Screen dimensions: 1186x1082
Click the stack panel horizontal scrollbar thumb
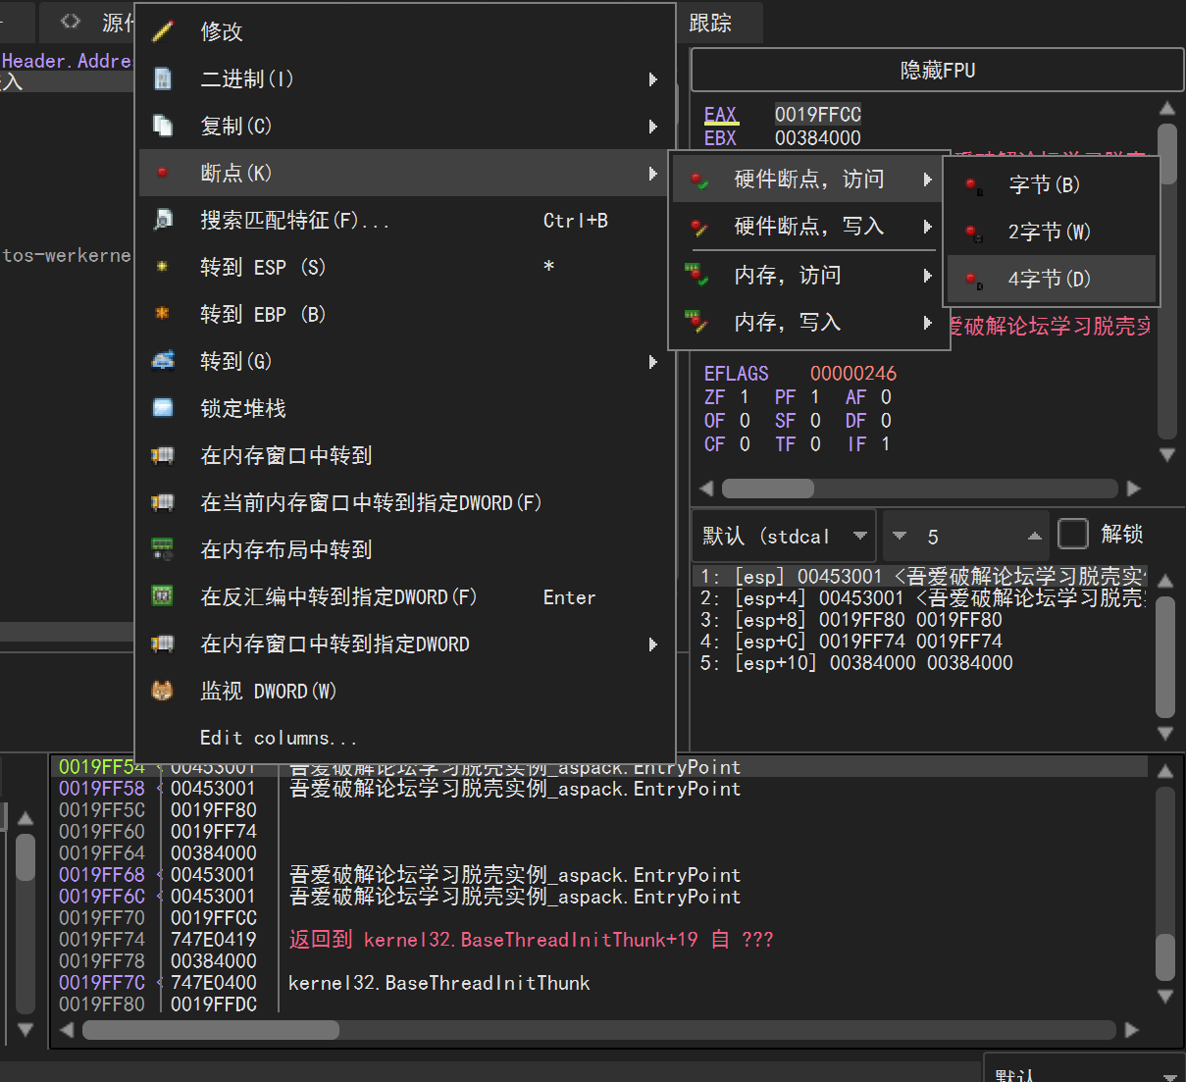coord(211,1030)
